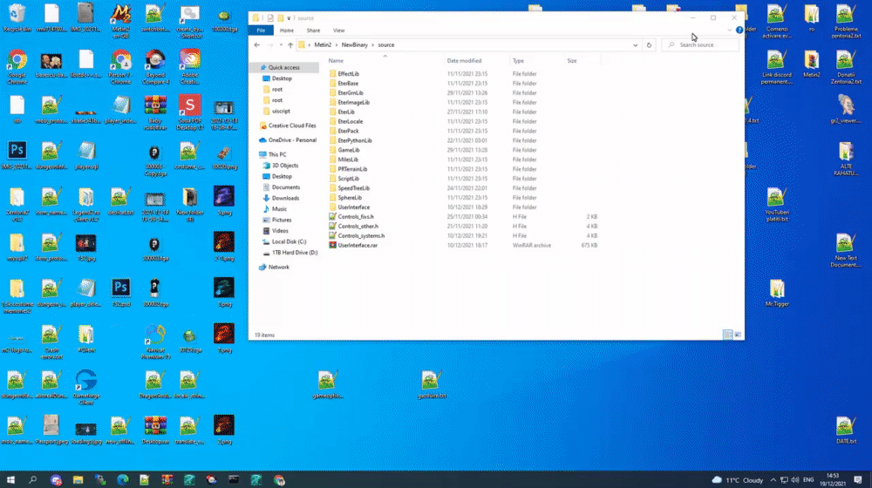Select the EterPythonLib folder
This screenshot has height=488, width=872.
tap(355, 140)
